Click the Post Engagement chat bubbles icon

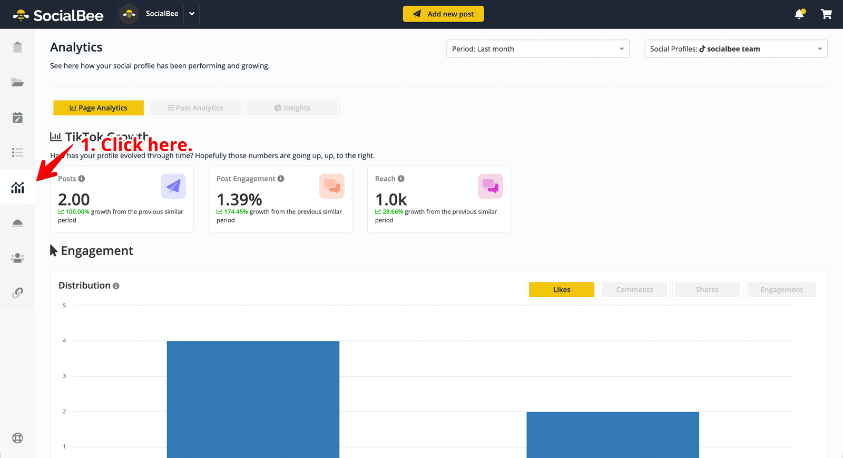pos(332,186)
